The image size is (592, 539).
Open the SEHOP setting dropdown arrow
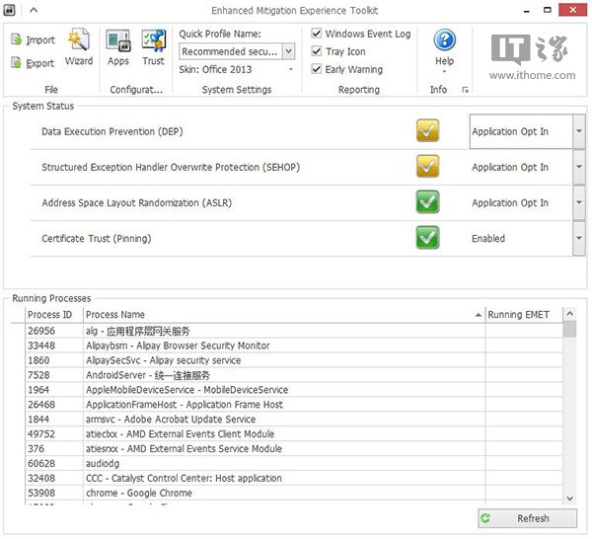click(x=579, y=167)
